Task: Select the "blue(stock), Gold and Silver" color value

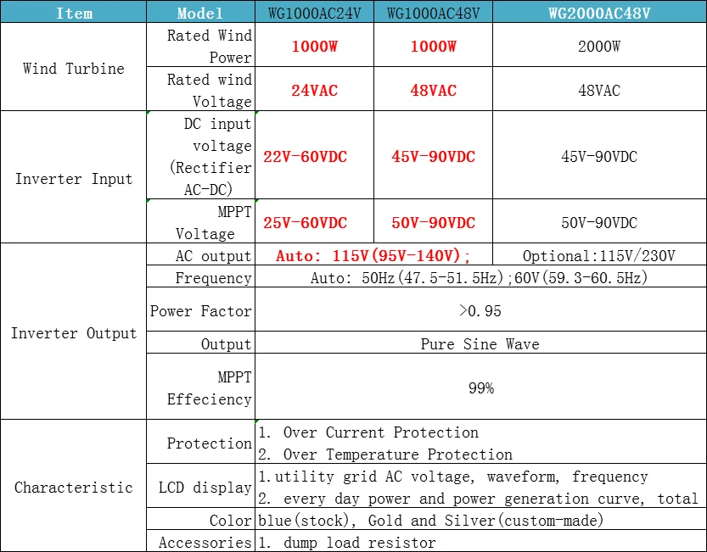Action: click(x=431, y=521)
